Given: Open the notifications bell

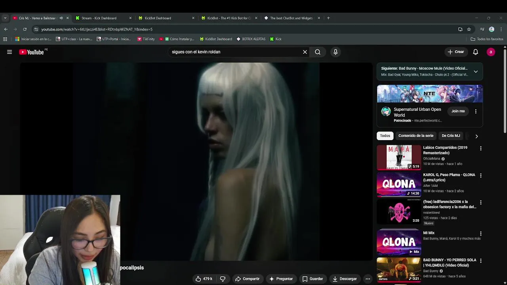Looking at the screenshot, I should click(x=475, y=52).
